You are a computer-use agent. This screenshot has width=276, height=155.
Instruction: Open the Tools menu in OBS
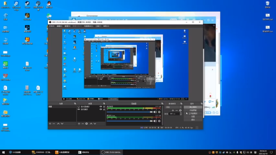point(98,26)
